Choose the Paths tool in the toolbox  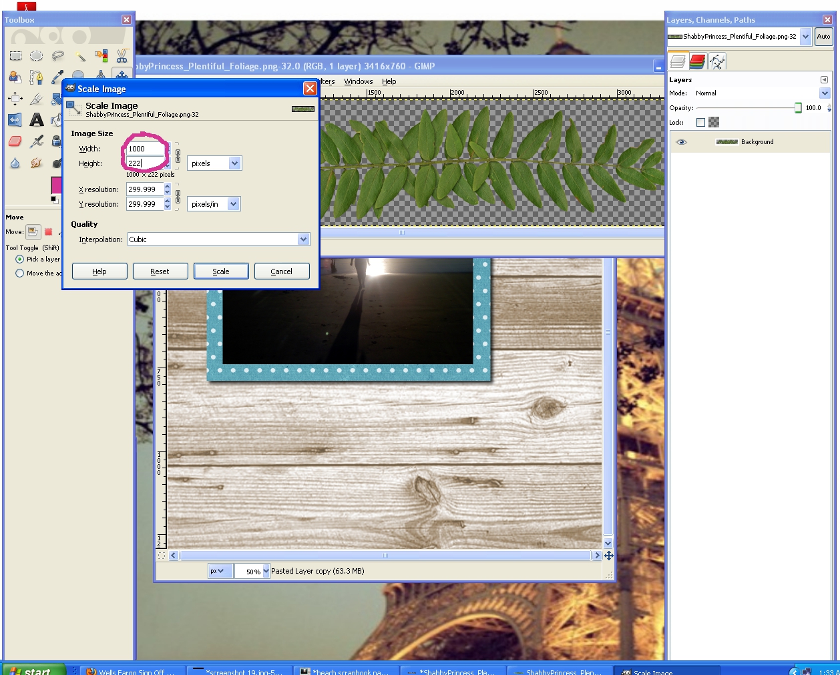36,77
